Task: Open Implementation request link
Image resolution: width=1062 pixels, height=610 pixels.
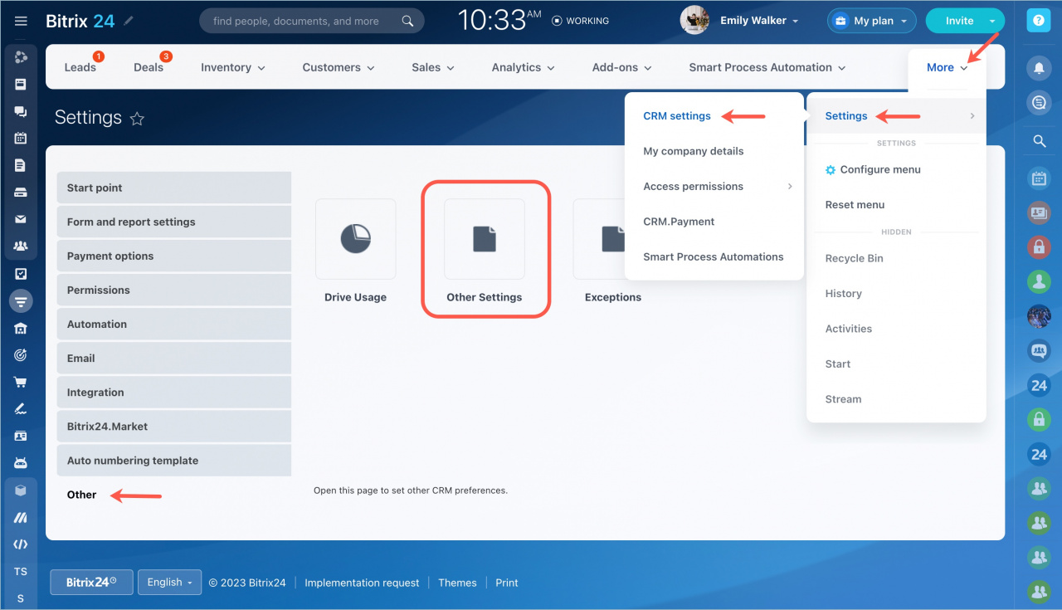Action: 362,583
